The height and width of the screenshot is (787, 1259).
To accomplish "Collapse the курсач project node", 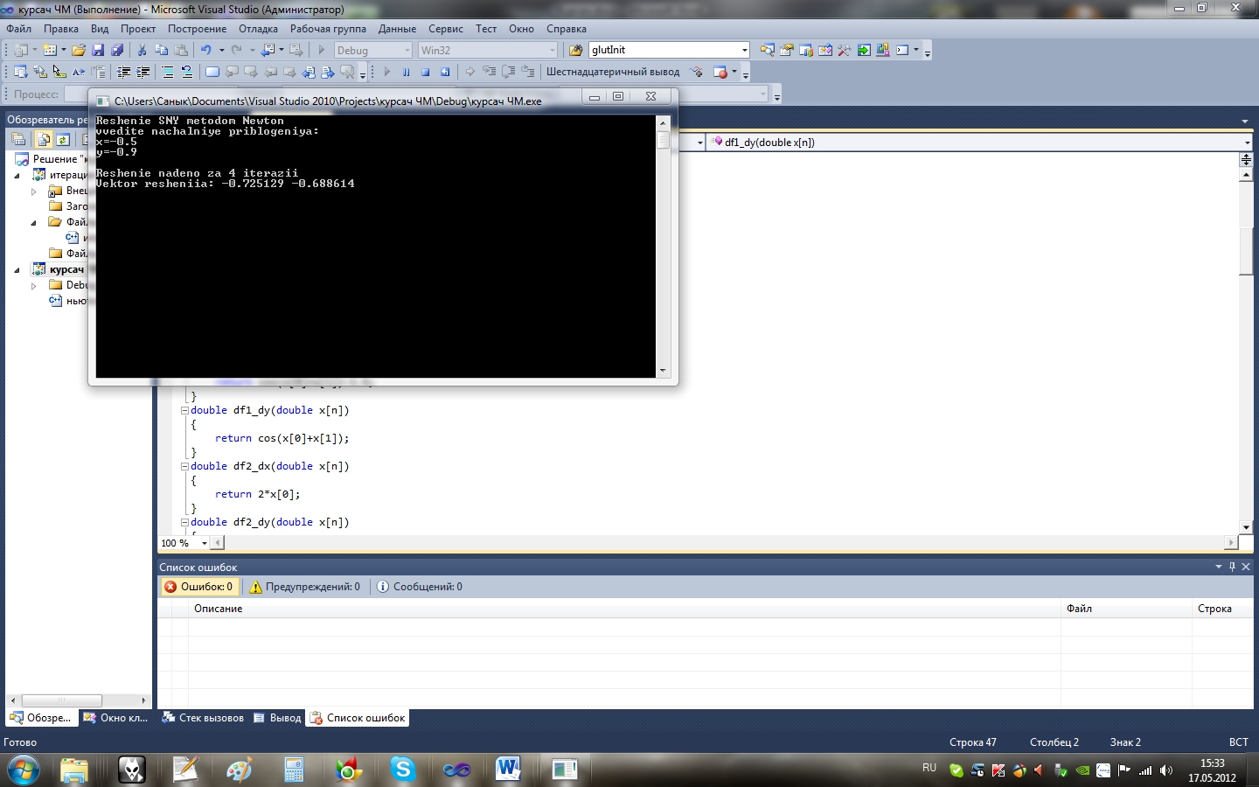I will click(x=17, y=269).
